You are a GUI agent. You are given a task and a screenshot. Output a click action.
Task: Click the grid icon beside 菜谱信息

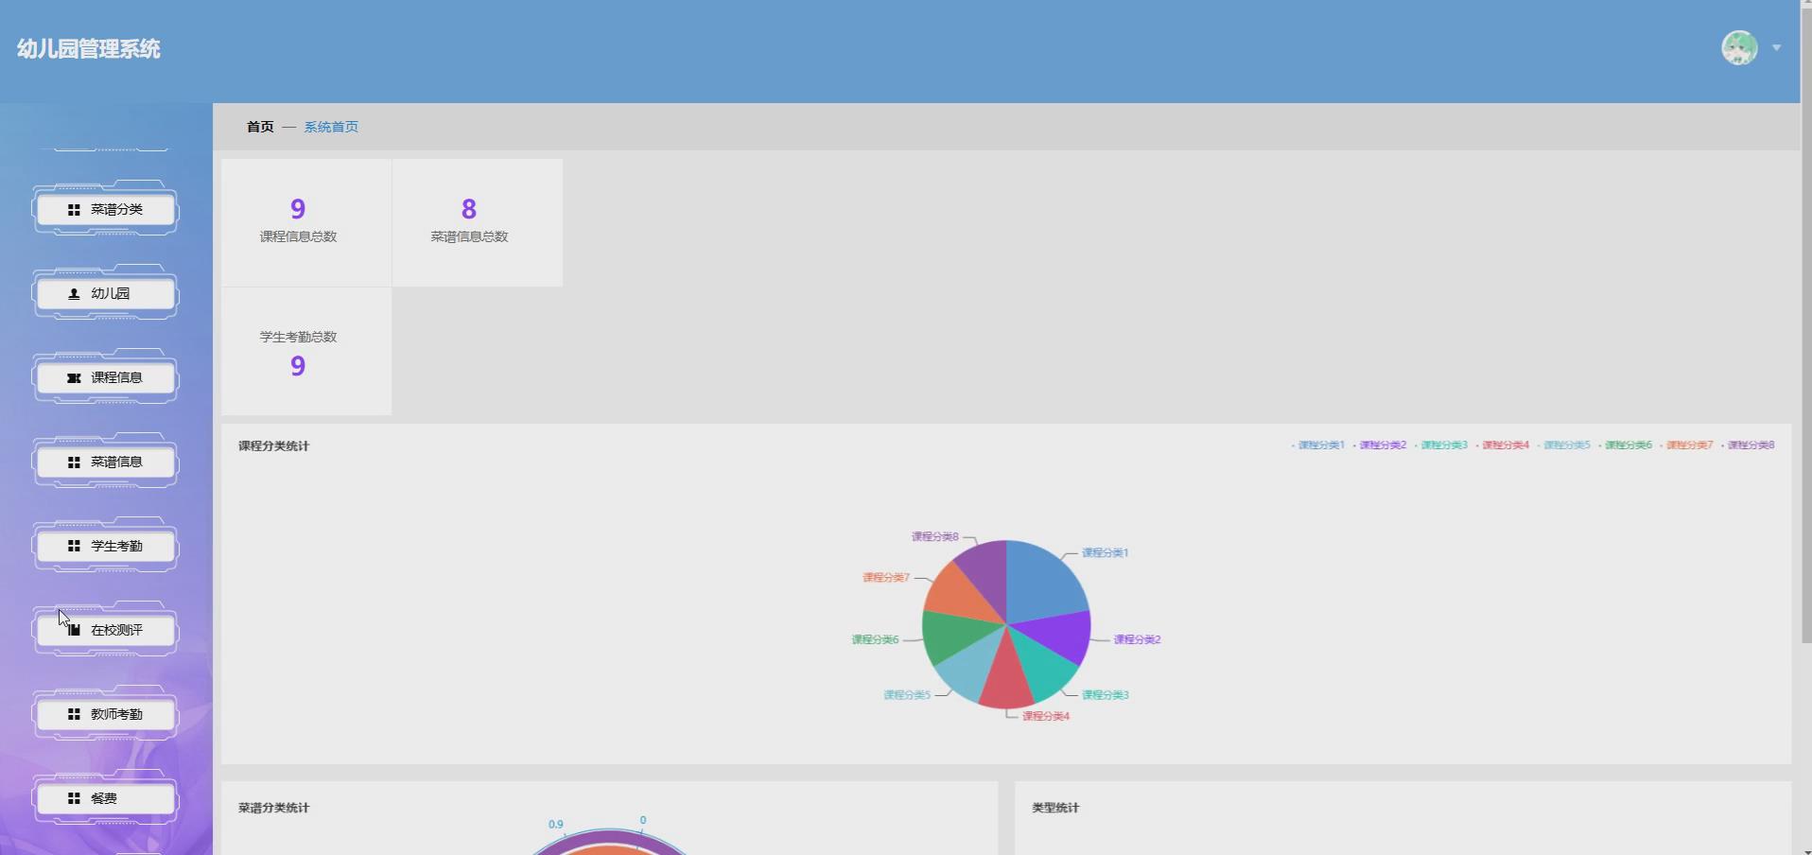coord(74,462)
